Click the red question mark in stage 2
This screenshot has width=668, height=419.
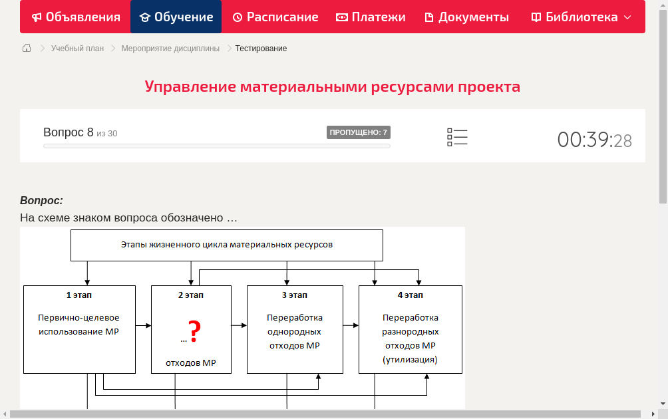(x=195, y=329)
